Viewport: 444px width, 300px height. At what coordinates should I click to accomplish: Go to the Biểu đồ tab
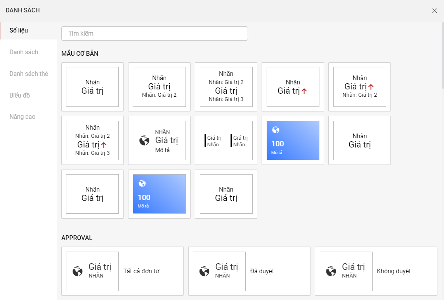tap(20, 95)
